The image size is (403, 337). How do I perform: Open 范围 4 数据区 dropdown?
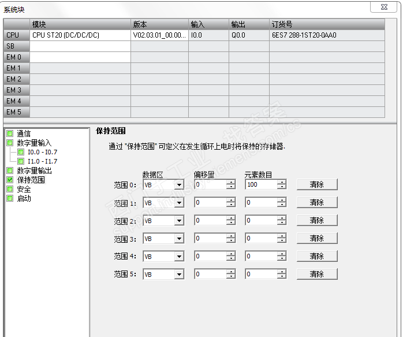(179, 256)
